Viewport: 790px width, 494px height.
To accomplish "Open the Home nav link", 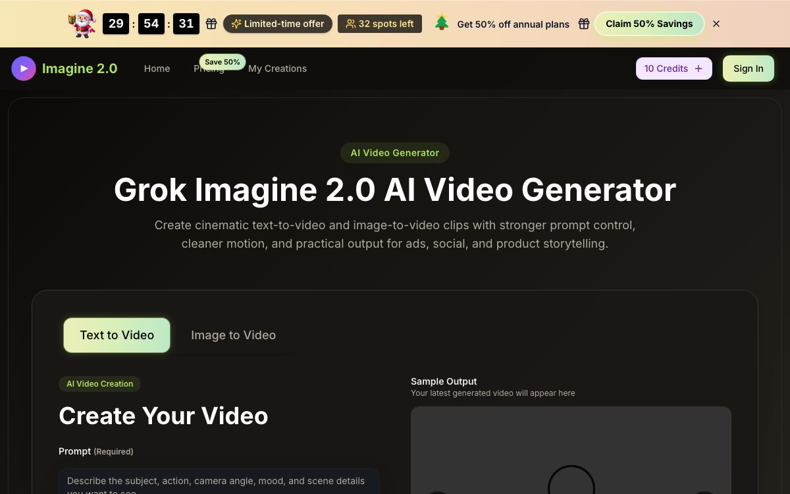I will pyautogui.click(x=157, y=69).
